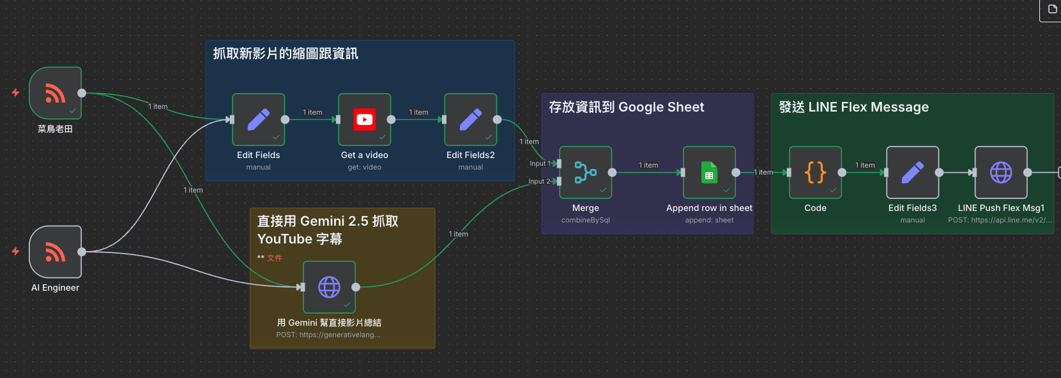The height and width of the screenshot is (378, 1061).
Task: Click the POST: https://api.line.me/v2/... subtitle
Action: click(x=1000, y=220)
